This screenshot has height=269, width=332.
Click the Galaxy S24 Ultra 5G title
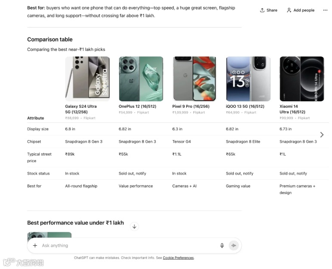[x=81, y=109]
